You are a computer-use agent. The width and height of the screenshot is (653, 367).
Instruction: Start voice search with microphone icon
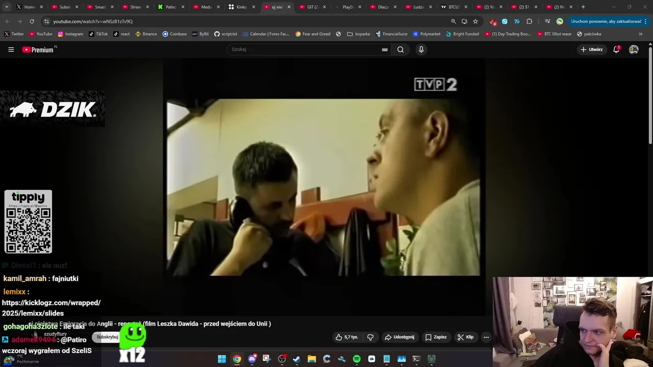(x=421, y=49)
